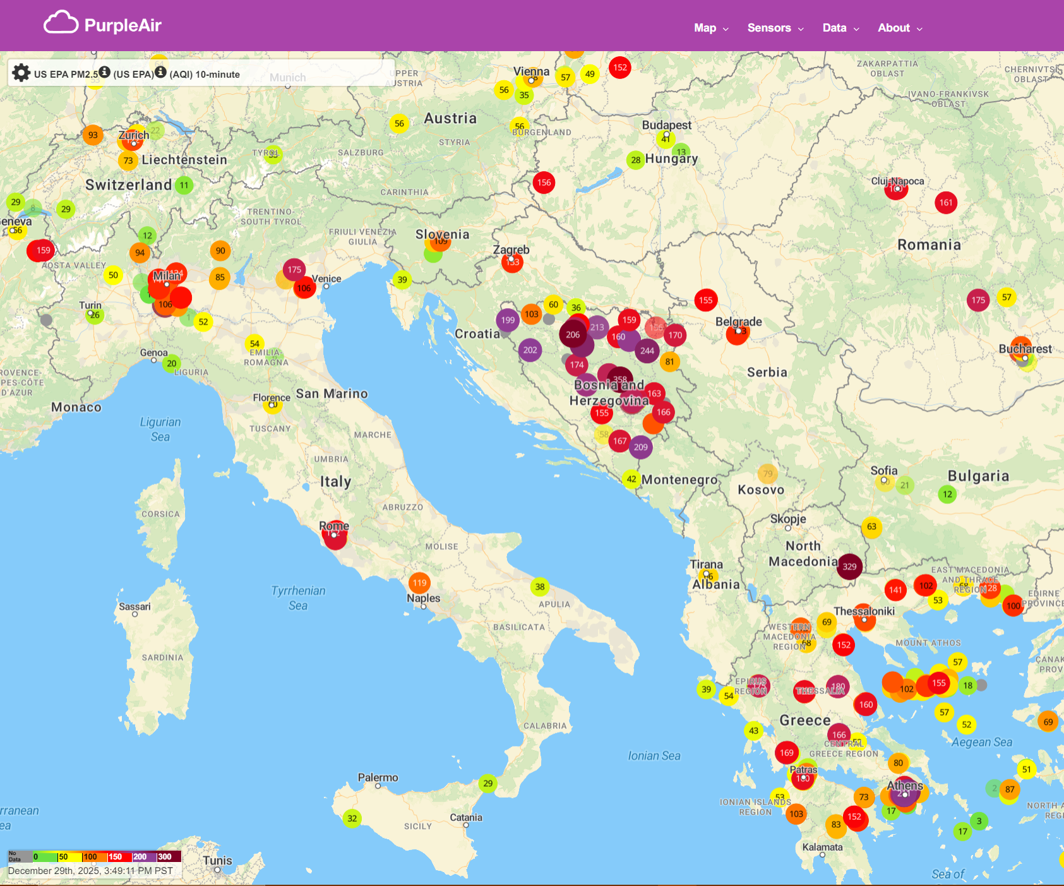This screenshot has height=886, width=1064.
Task: Click the orange 85 sensor marker
Action: (220, 277)
